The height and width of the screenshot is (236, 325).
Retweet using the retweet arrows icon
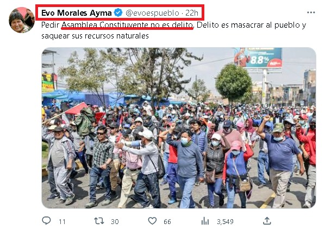click(x=99, y=221)
